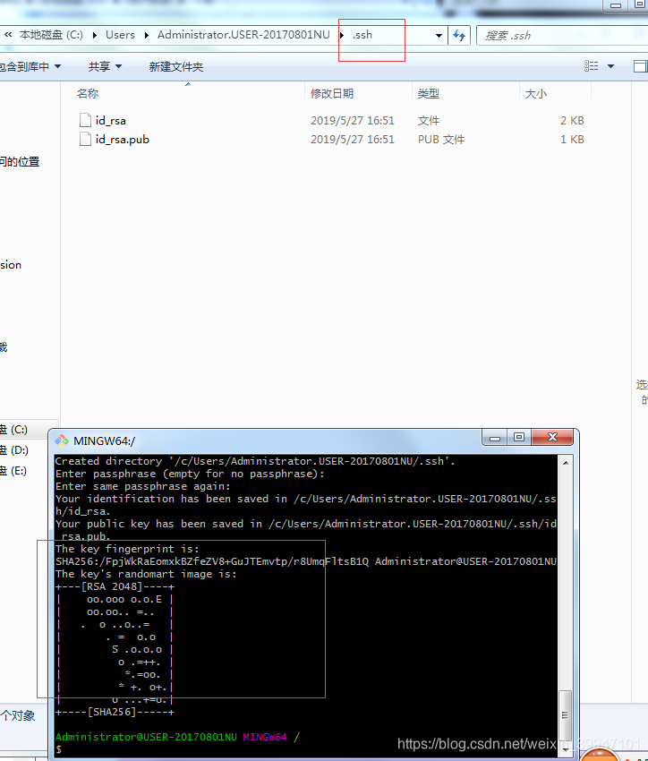The image size is (648, 761).
Task: Select (C:) drive in navigation pane
Action: [13, 430]
